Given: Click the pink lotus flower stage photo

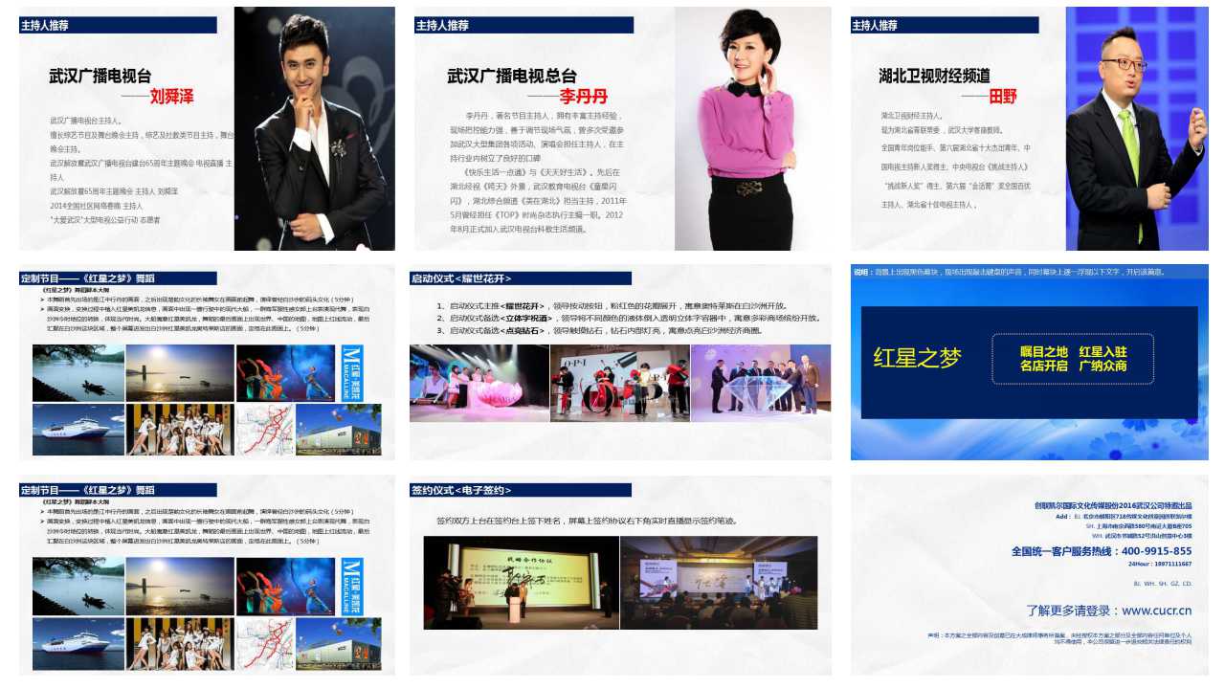Looking at the screenshot, I should [479, 383].
